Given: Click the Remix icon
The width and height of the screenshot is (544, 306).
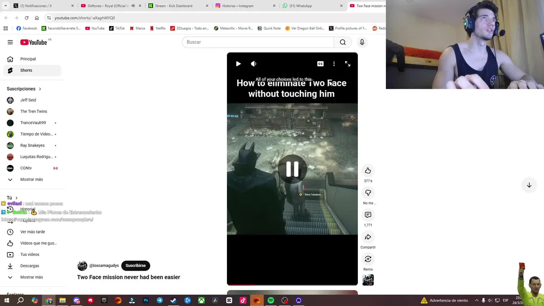Looking at the screenshot, I should 368,259.
